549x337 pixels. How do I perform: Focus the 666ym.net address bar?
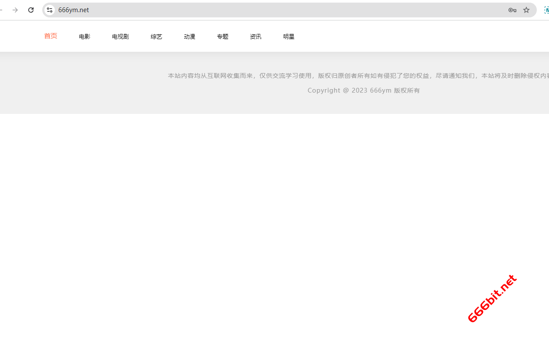pos(261,10)
